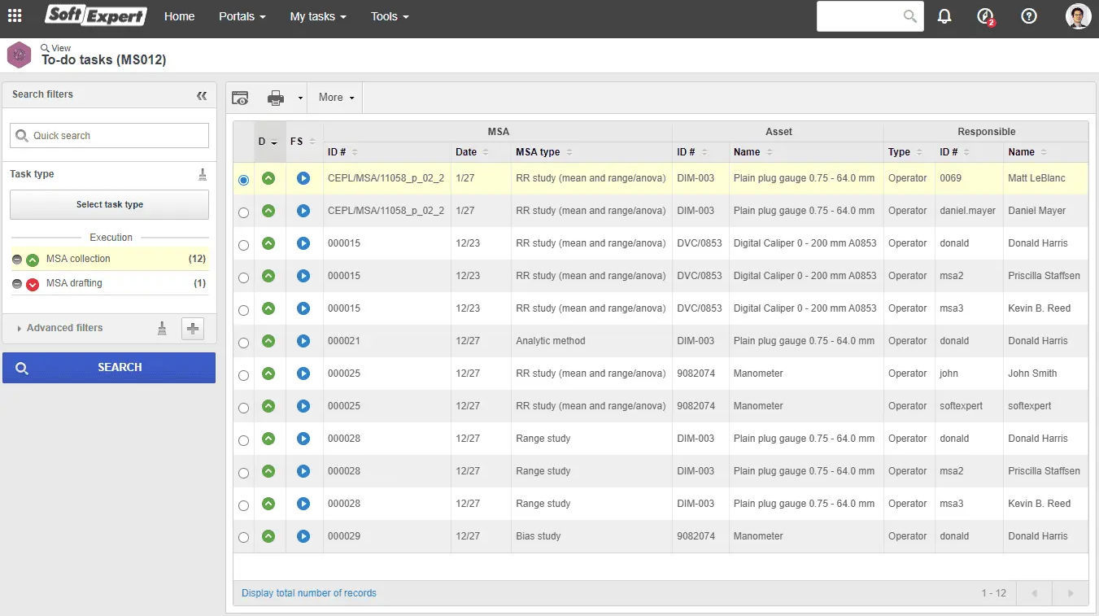The height and width of the screenshot is (616, 1099).
Task: Select the second row's radio button
Action: click(x=243, y=212)
